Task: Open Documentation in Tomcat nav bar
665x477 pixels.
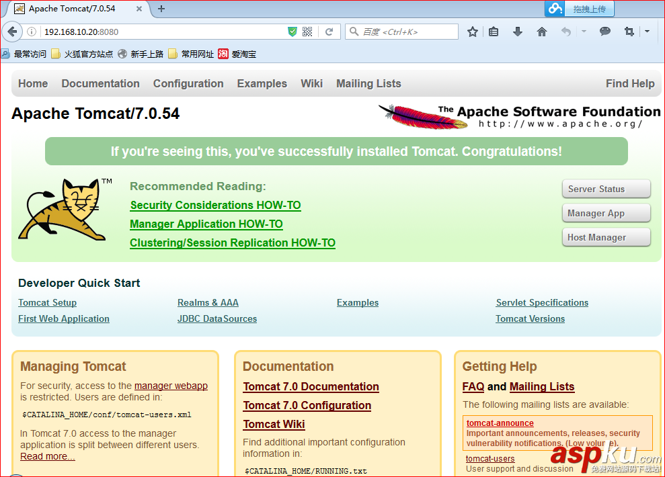Action: click(x=100, y=83)
